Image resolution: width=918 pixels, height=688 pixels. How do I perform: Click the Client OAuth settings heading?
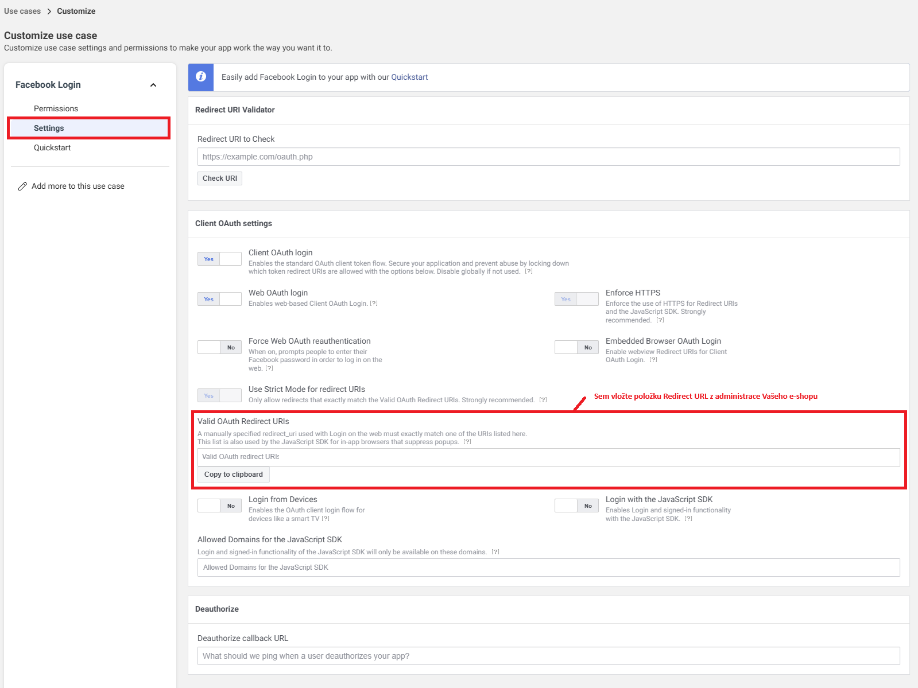point(234,223)
